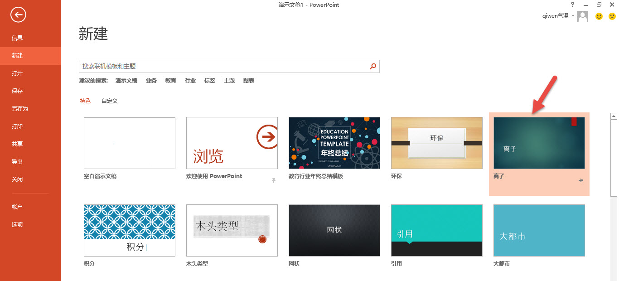
Task: Create a new 空白演示文稿
Action: coord(129,143)
